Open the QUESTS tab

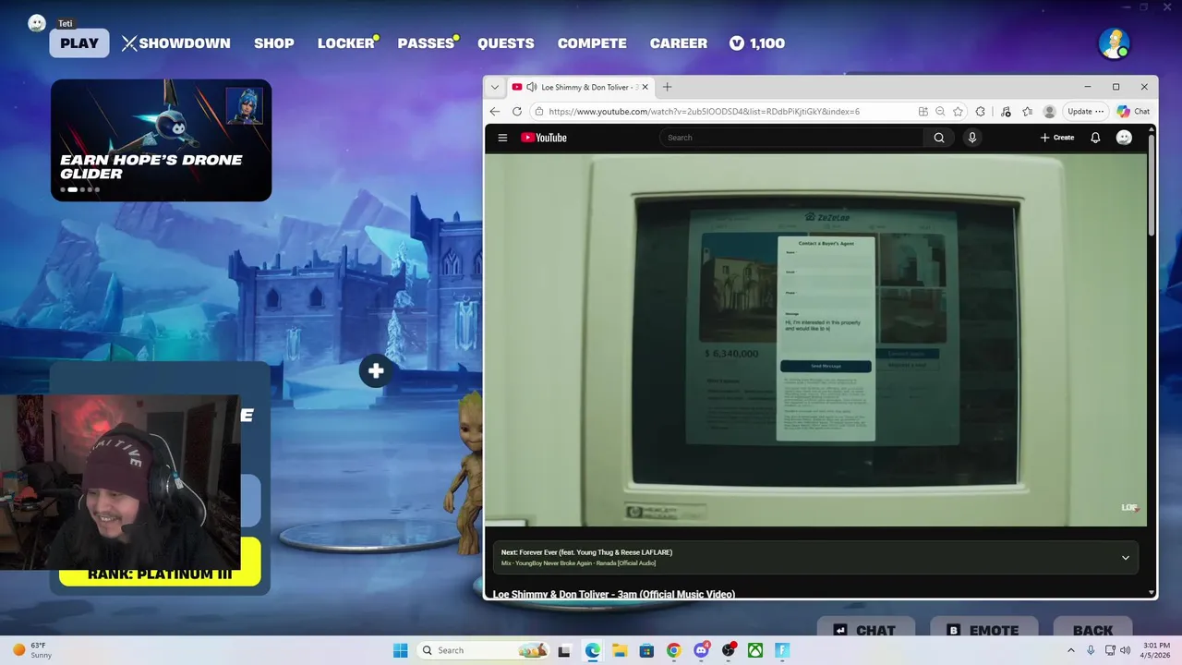pyautogui.click(x=506, y=43)
